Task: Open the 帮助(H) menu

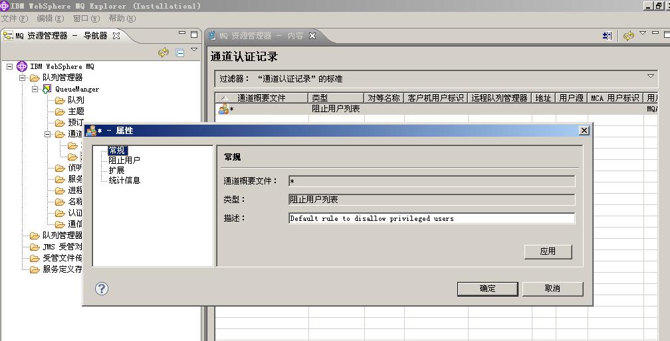Action: pyautogui.click(x=122, y=19)
